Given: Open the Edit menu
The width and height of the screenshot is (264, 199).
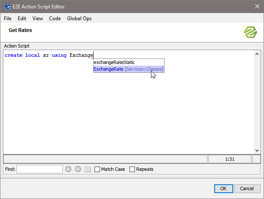Looking at the screenshot, I should point(22,19).
